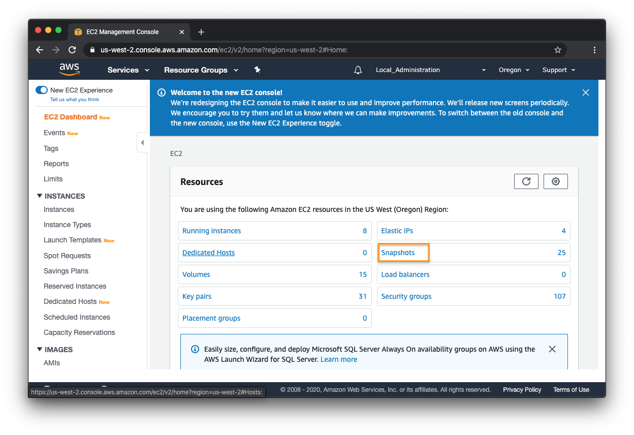
Task: Click the Dedicated Hosts resource link
Action: (x=209, y=253)
